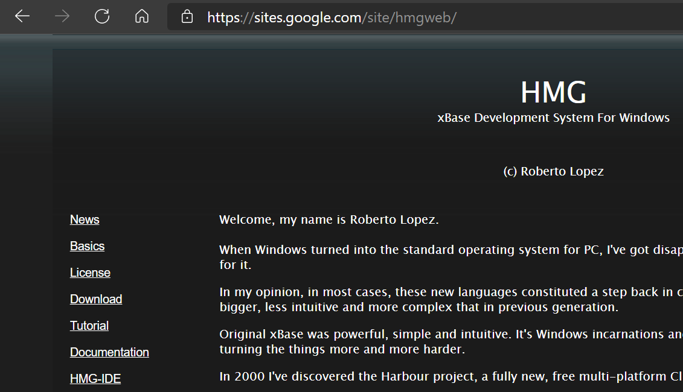The height and width of the screenshot is (392, 683).
Task: Open the Basics sidebar link
Action: [x=87, y=246]
